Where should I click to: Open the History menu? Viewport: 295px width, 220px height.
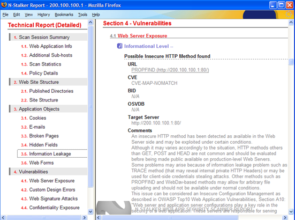pos(44,14)
